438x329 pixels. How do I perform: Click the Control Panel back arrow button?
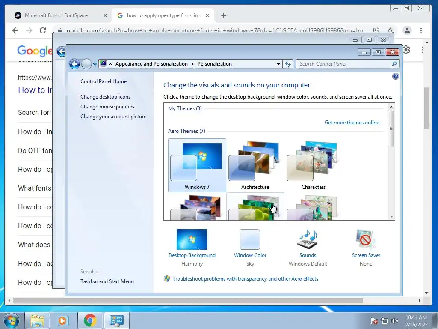coord(74,64)
